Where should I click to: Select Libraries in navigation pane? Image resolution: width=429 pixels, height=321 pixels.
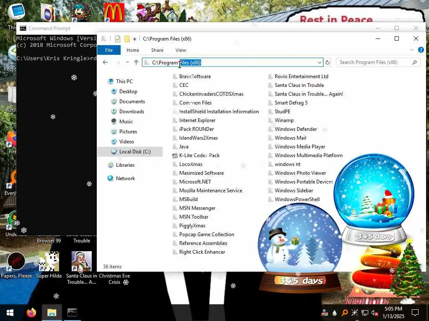tap(125, 165)
